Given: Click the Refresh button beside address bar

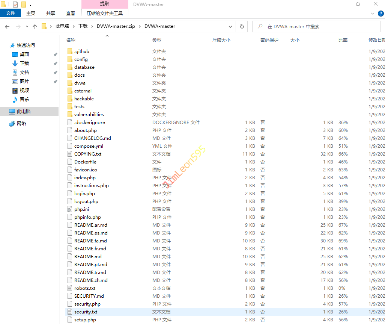Looking at the screenshot, I should [x=242, y=27].
